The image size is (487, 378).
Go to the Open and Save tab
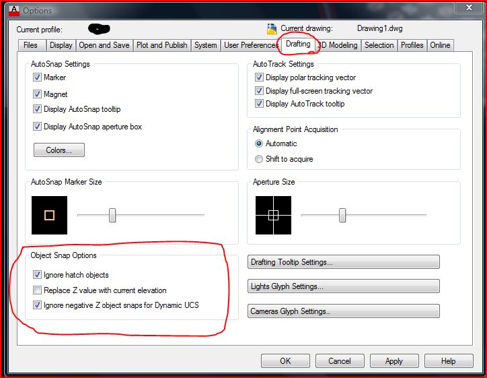click(104, 45)
